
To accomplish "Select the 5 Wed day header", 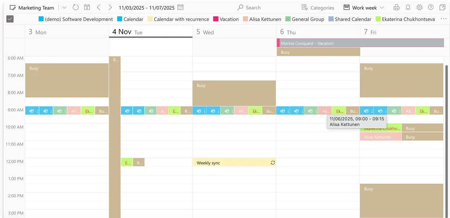I will pos(234,32).
